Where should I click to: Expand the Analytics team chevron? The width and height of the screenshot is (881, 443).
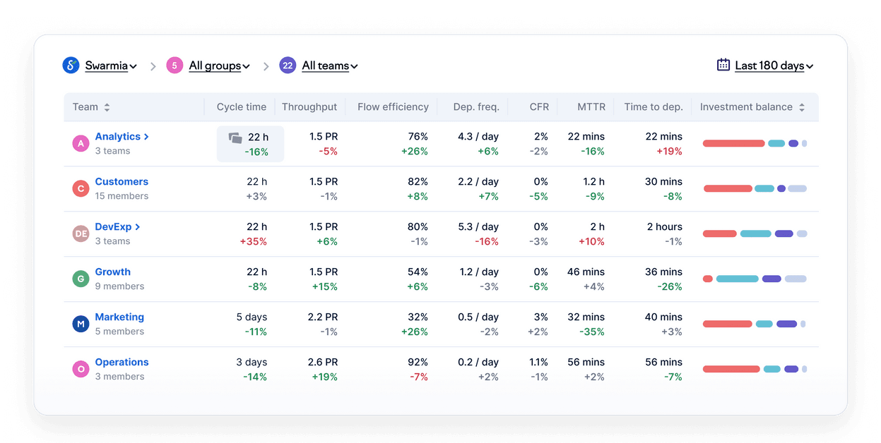(x=146, y=137)
